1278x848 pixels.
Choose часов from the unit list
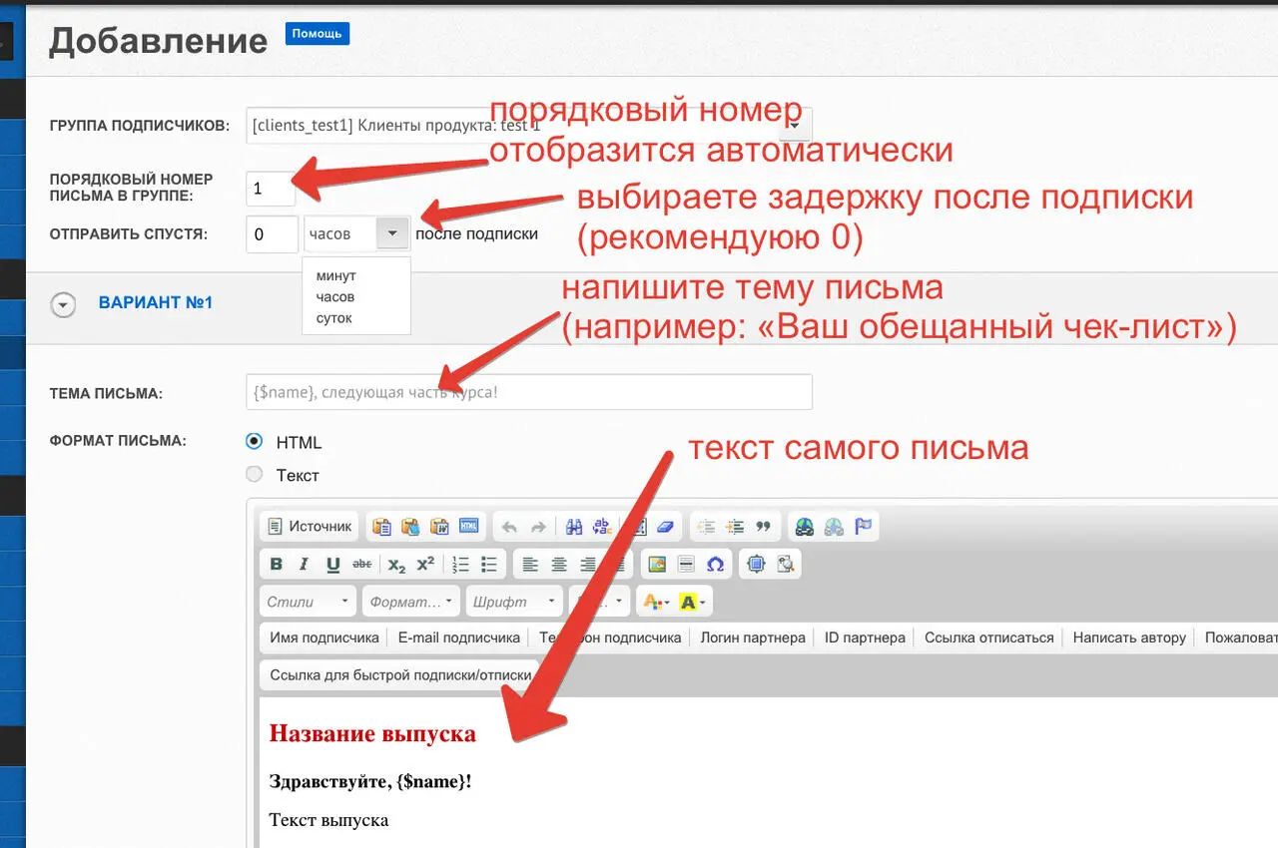335,296
